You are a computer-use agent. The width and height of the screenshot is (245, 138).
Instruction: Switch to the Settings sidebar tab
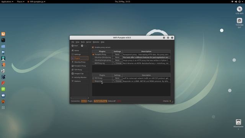(80, 54)
